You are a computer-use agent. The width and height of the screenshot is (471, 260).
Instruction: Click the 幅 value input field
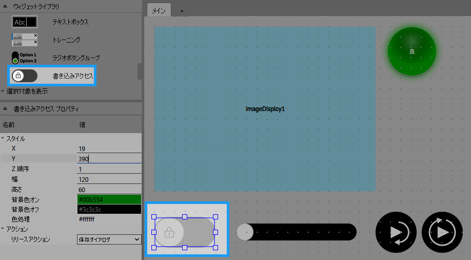[x=109, y=179]
